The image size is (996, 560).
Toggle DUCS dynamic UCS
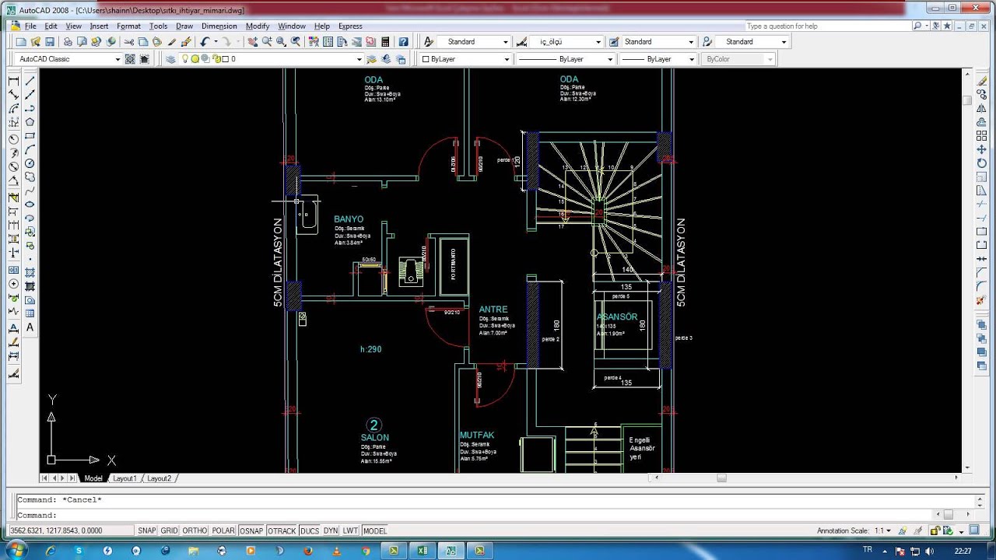pos(310,530)
